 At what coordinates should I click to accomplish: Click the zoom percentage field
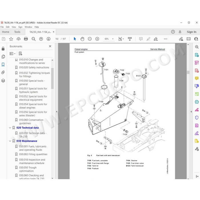click(107, 39)
